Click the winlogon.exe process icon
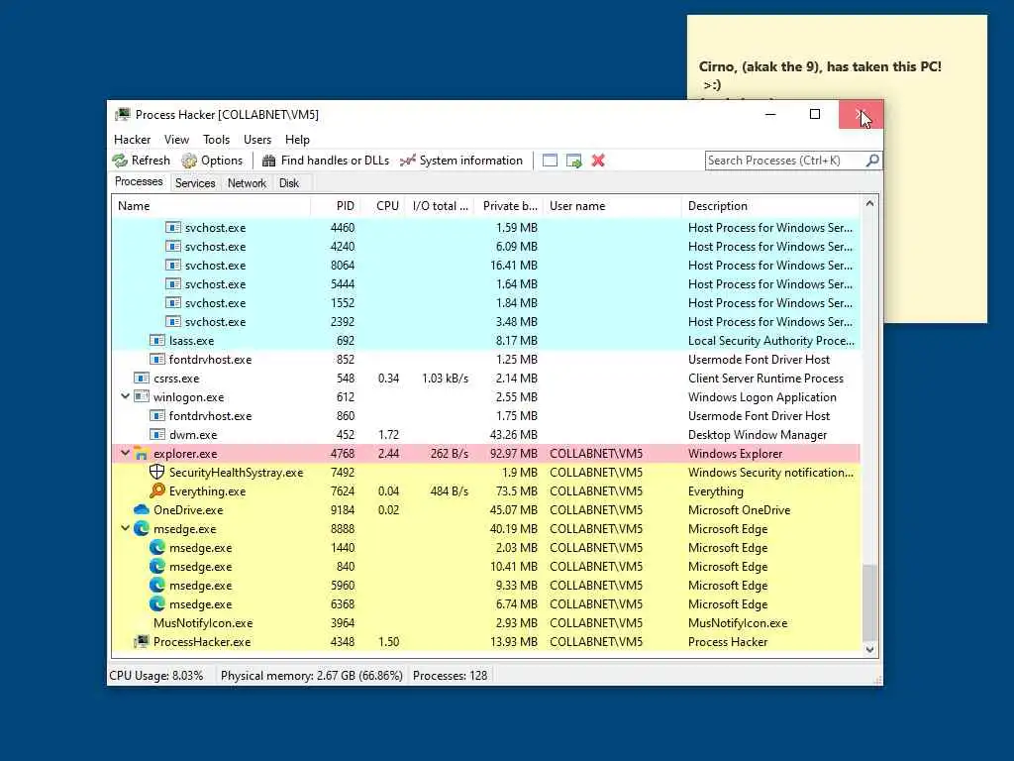This screenshot has height=761, width=1014. [142, 396]
